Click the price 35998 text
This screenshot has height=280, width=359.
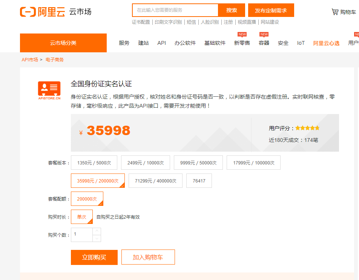(x=108, y=131)
